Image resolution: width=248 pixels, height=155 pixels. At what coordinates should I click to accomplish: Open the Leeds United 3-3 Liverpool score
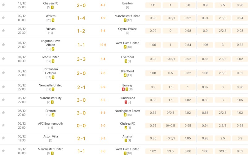coord(81,59)
